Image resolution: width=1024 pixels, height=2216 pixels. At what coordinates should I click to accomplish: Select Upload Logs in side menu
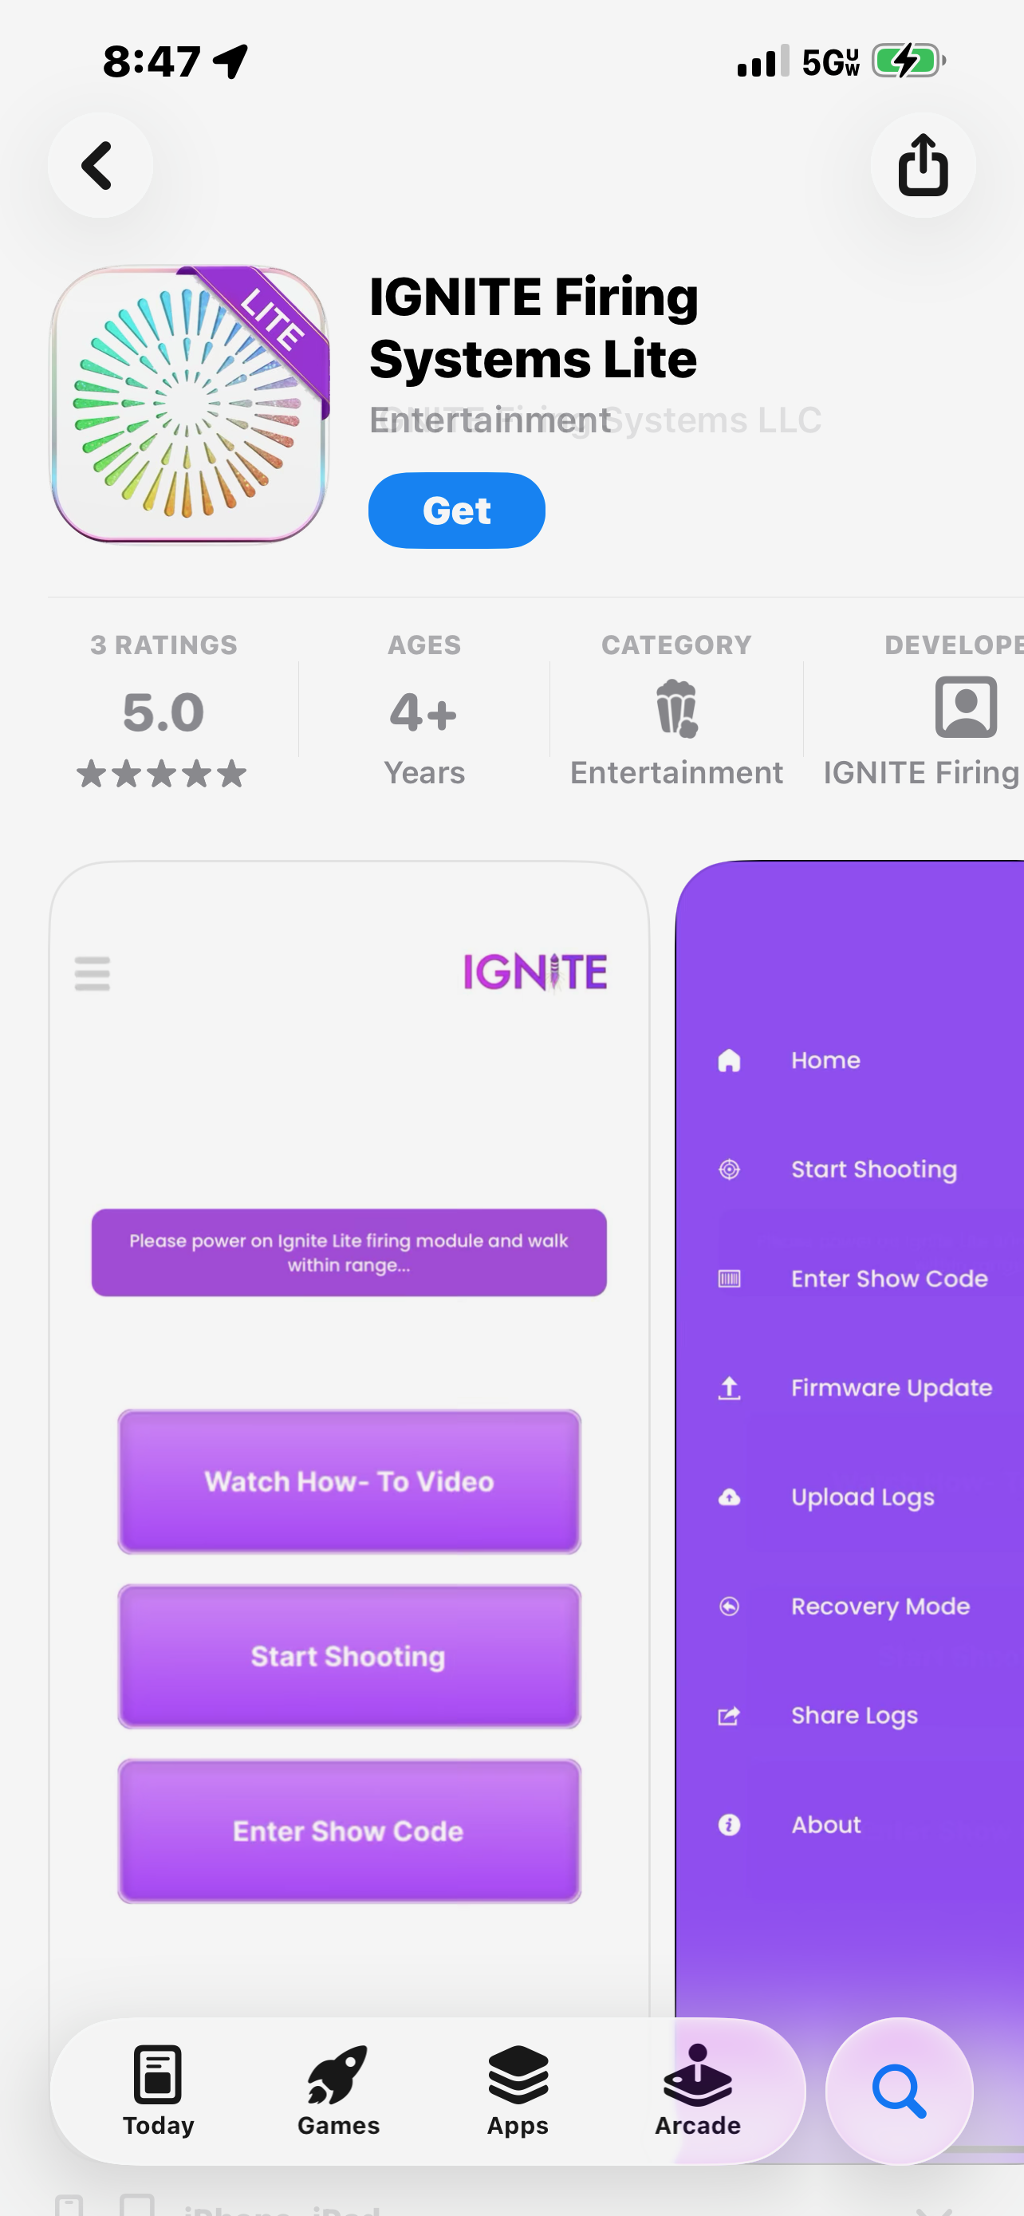click(x=862, y=1496)
